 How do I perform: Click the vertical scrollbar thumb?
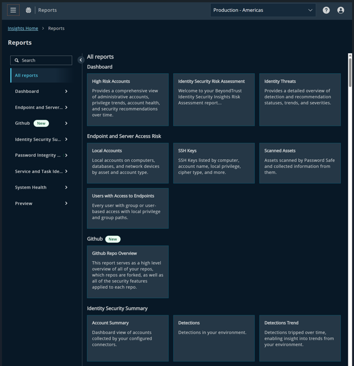[350, 72]
